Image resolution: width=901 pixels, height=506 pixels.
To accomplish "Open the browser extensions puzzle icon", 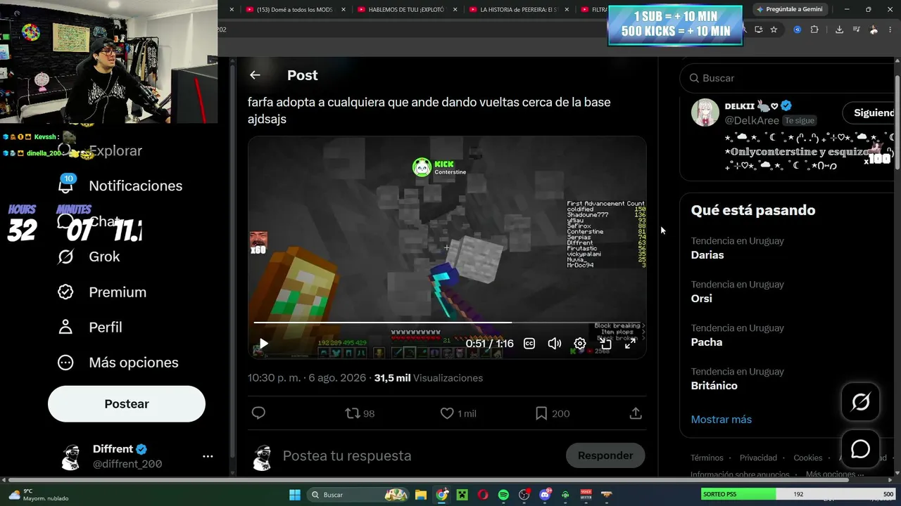I will coord(814,30).
